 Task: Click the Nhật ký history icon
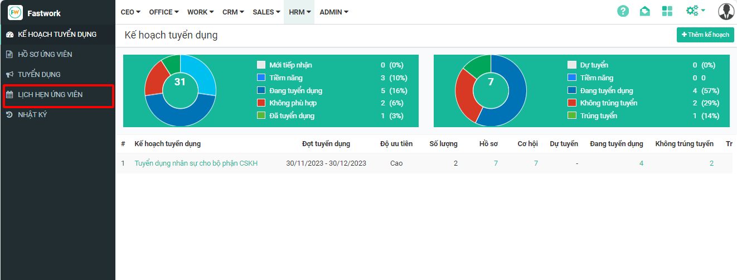9,115
